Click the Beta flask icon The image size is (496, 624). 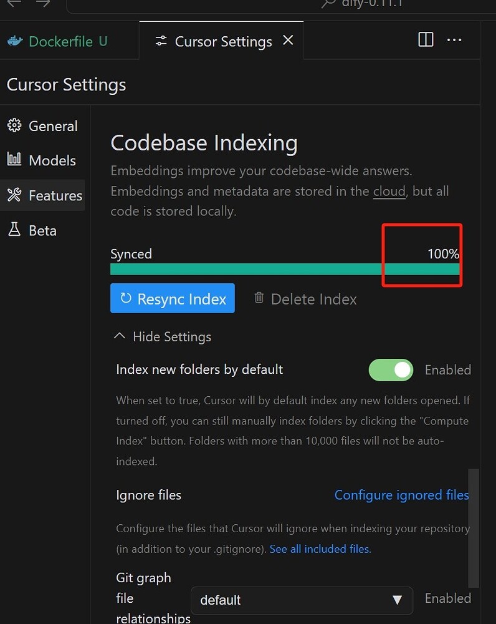click(14, 230)
